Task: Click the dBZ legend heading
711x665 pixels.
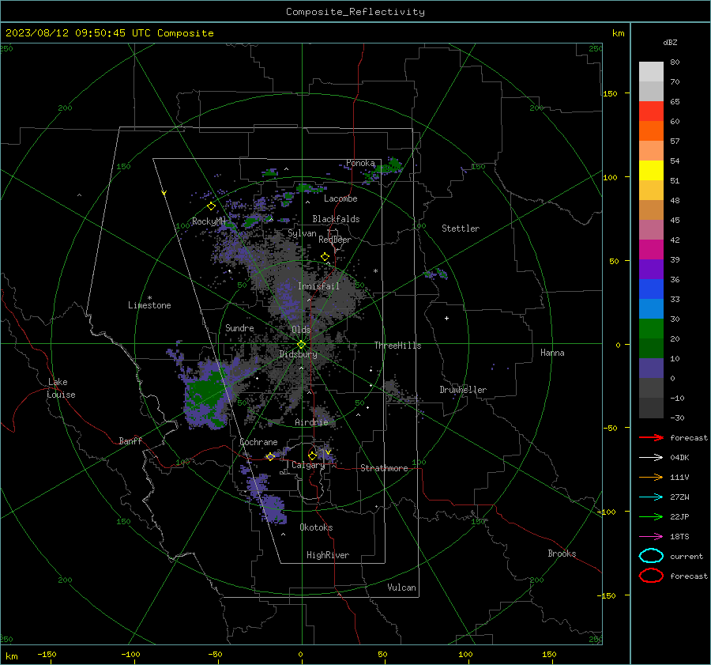Action: click(670, 42)
